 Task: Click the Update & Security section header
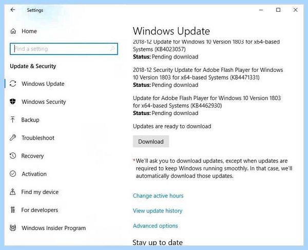[33, 66]
